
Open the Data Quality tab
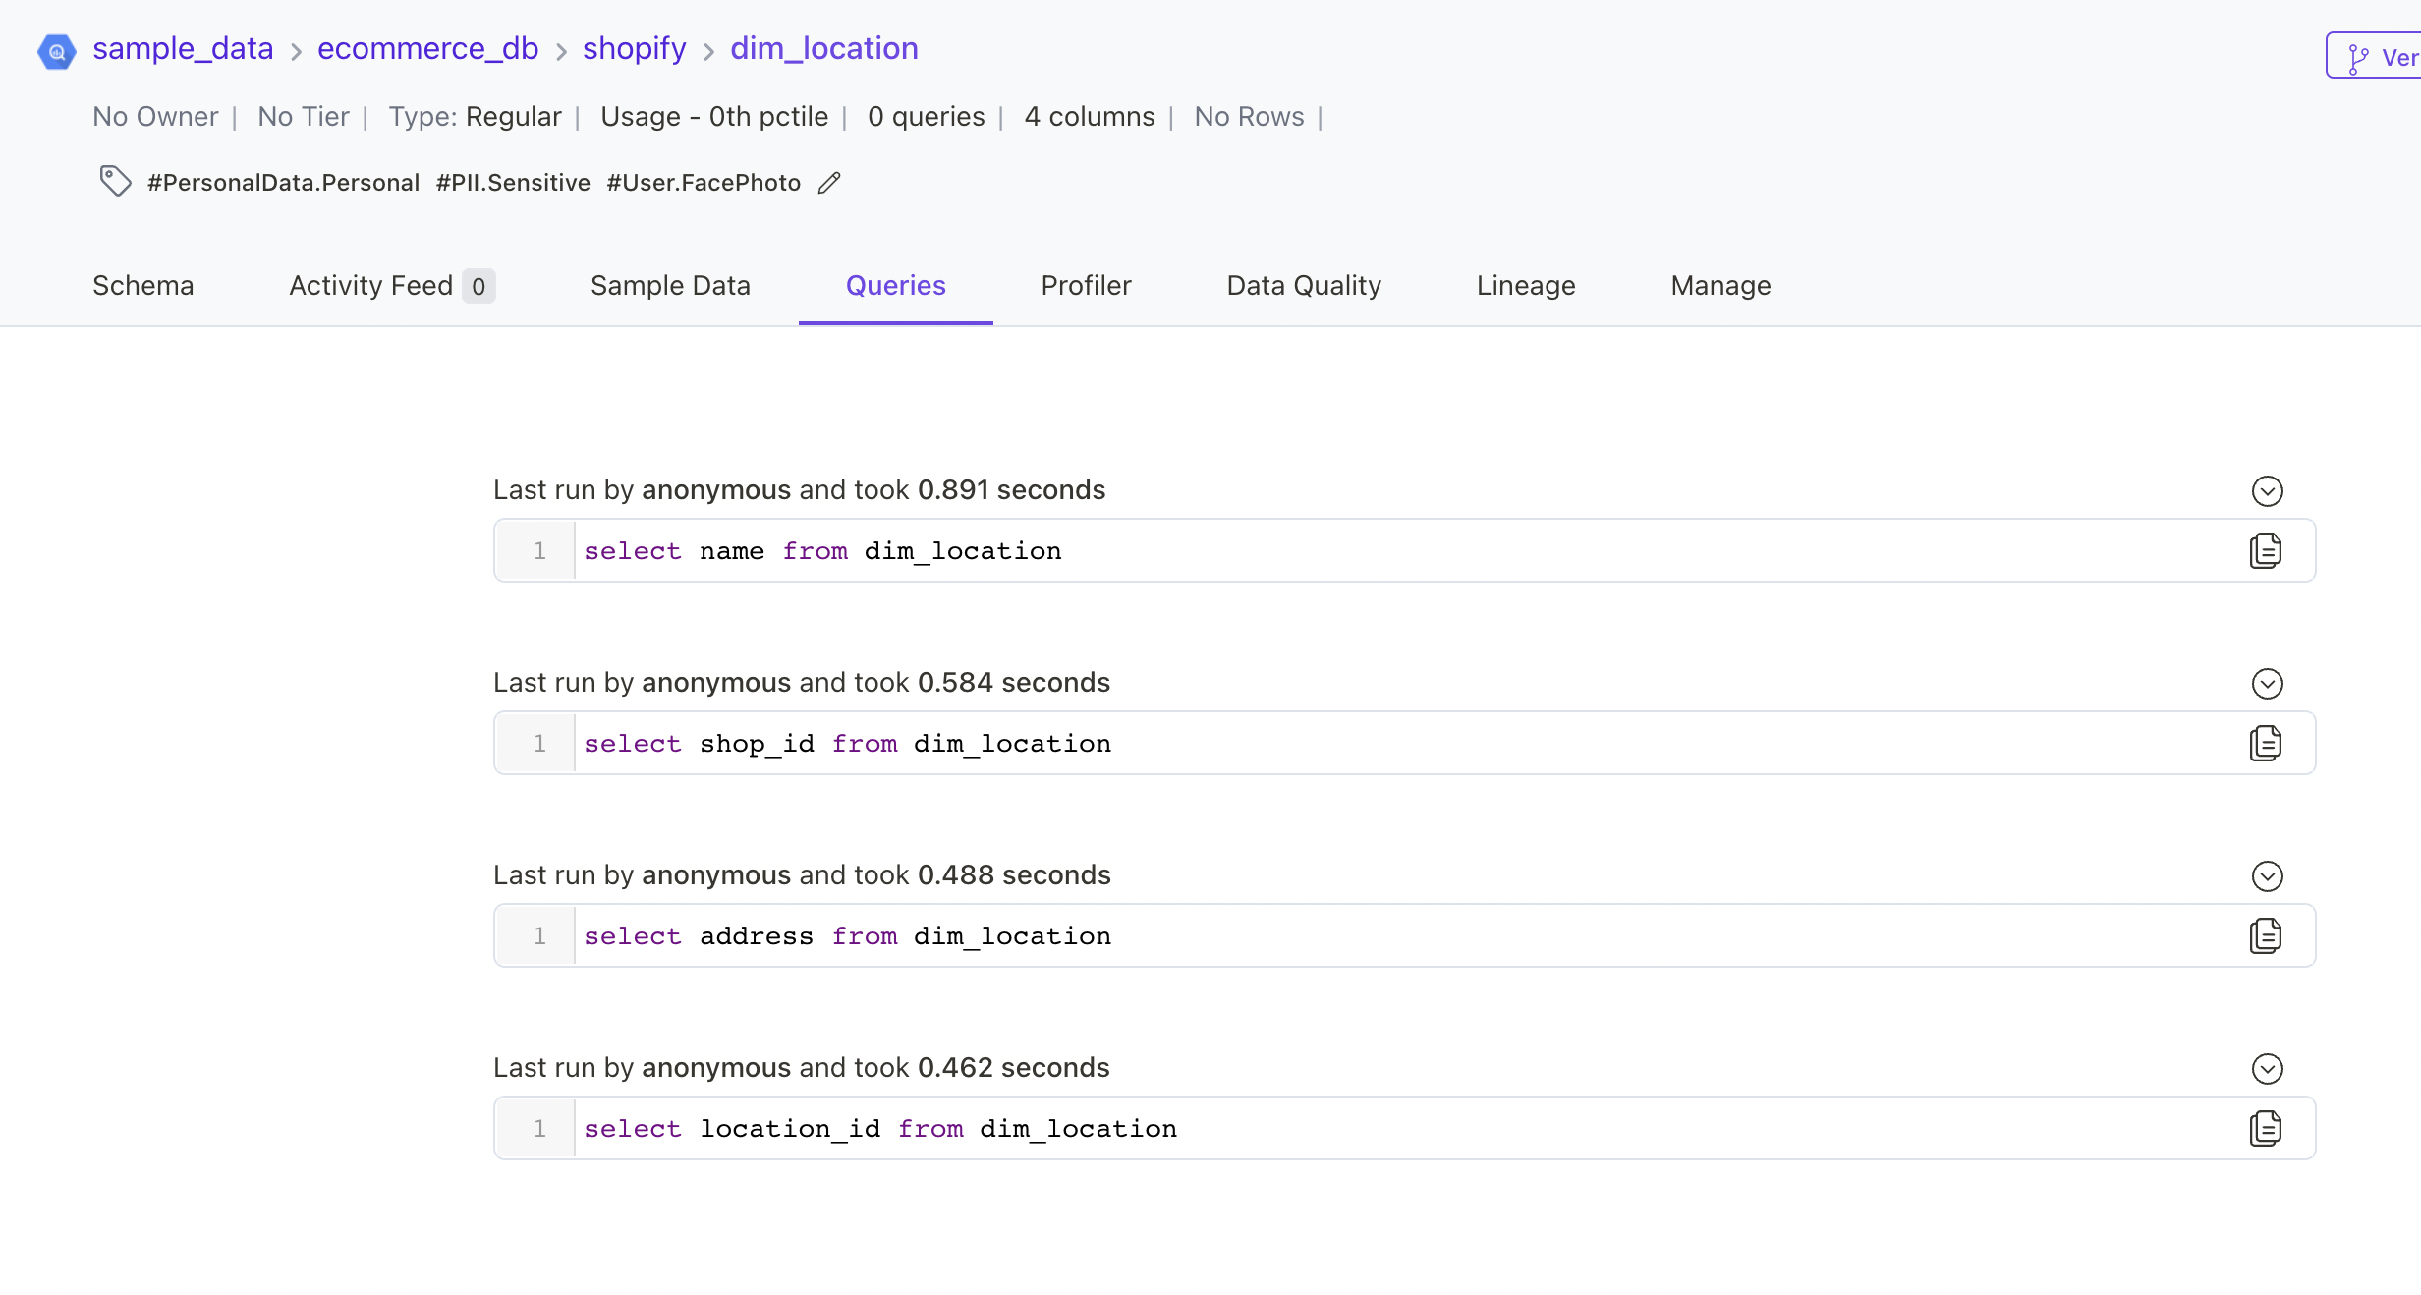coord(1303,285)
